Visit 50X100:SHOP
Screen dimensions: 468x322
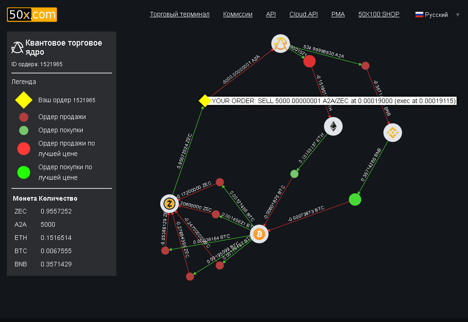tap(379, 14)
